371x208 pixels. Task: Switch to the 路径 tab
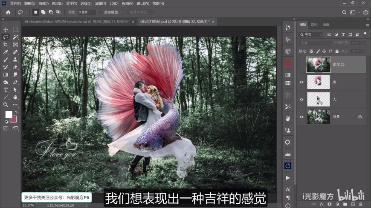tap(314, 25)
